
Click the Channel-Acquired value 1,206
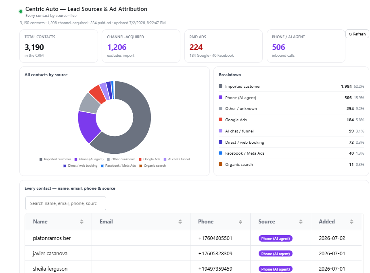pyautogui.click(x=117, y=48)
